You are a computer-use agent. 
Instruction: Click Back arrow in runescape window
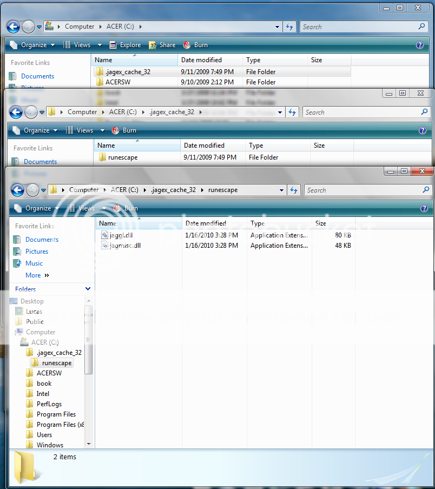point(17,190)
